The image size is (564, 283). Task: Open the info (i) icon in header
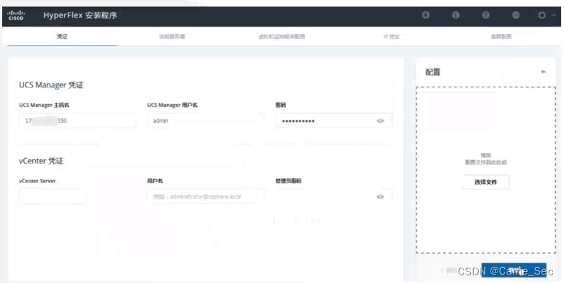click(x=456, y=15)
